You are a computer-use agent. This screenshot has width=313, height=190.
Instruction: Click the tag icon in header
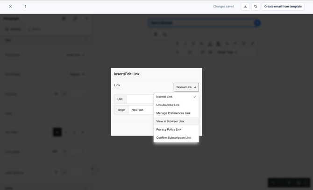(256, 7)
